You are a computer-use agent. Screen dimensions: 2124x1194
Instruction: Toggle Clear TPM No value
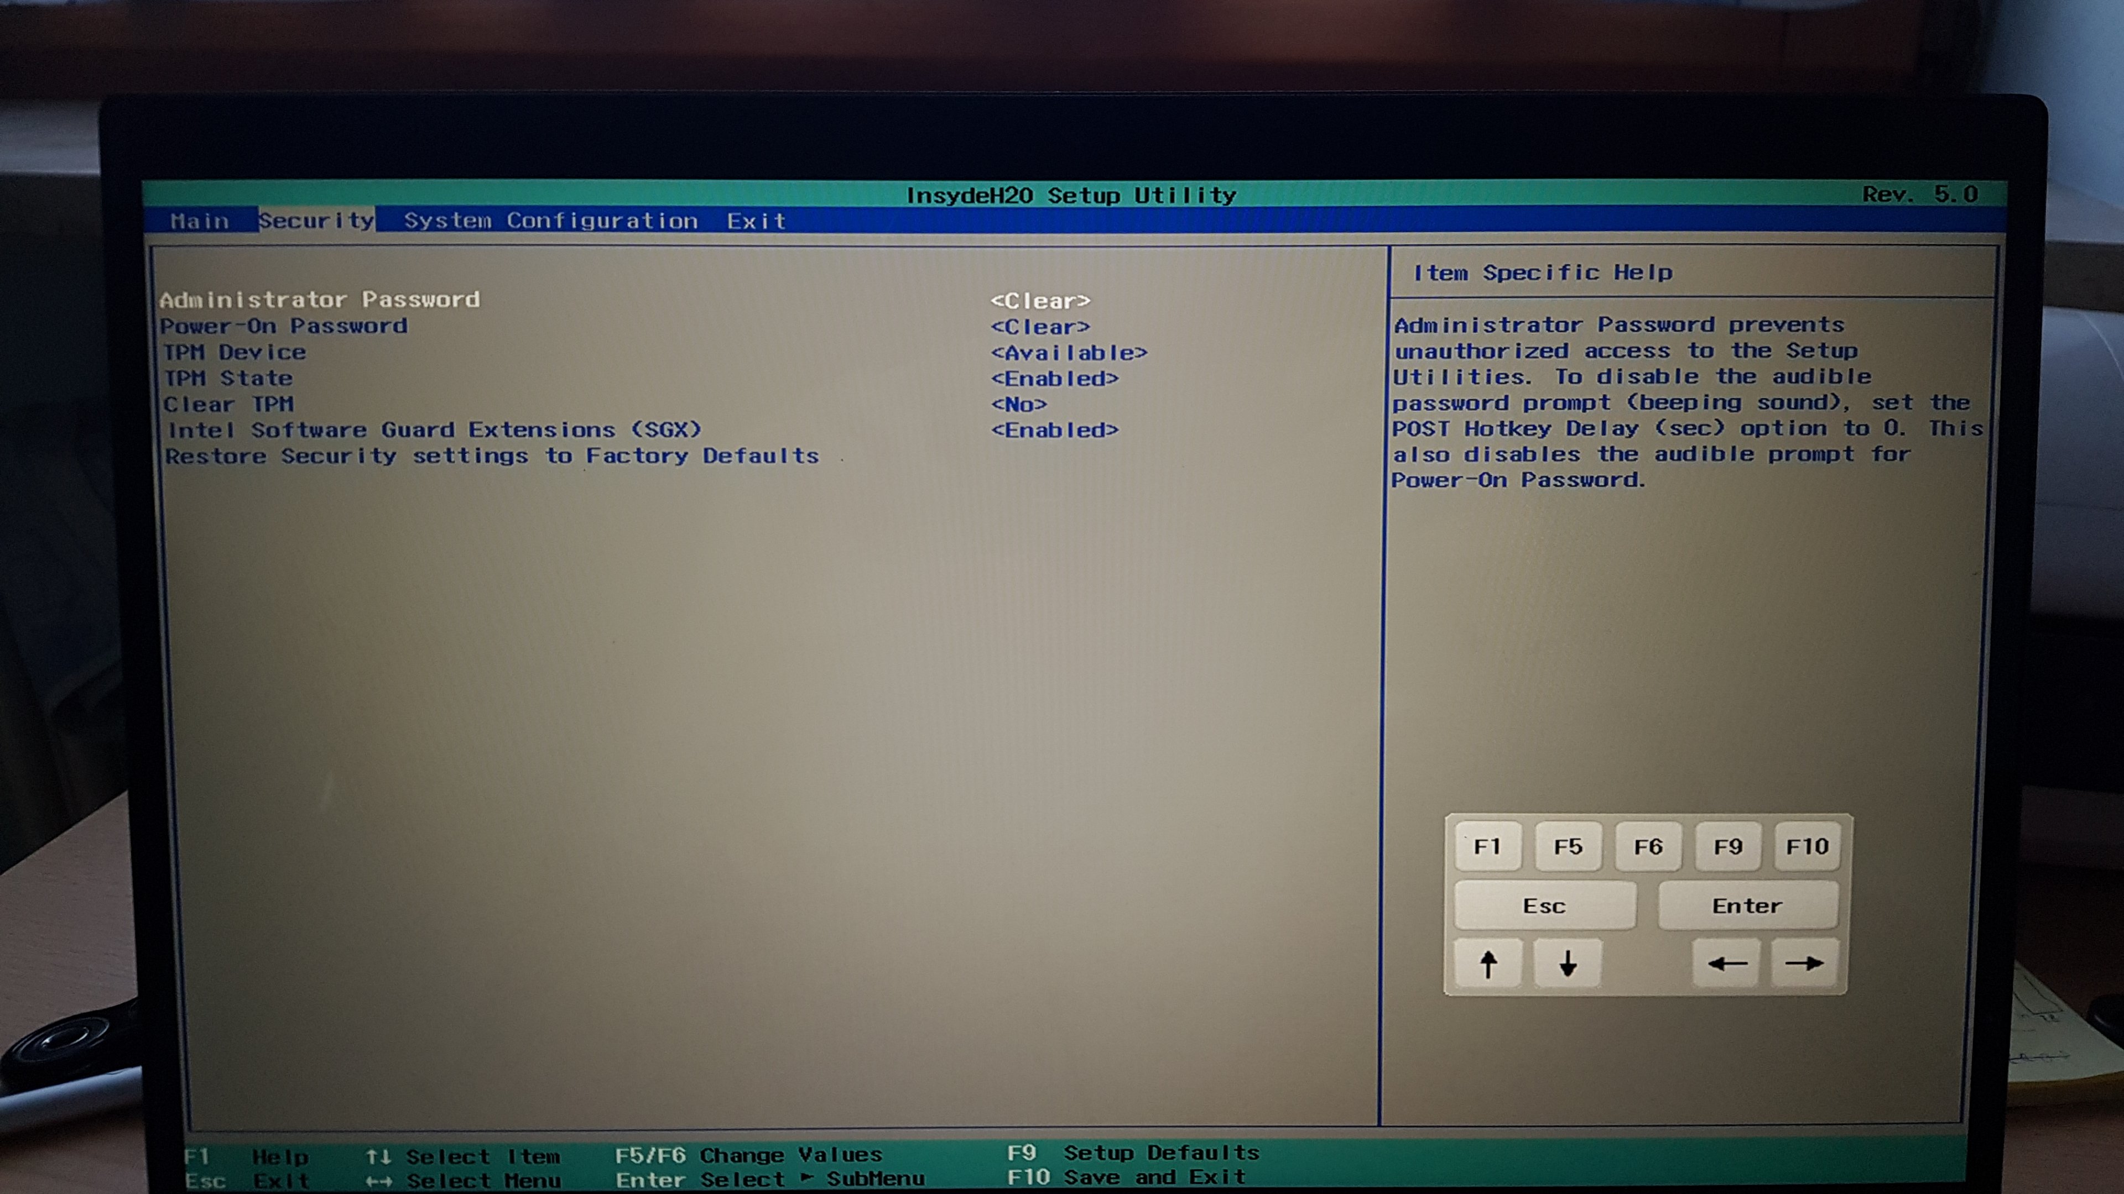coord(1018,405)
